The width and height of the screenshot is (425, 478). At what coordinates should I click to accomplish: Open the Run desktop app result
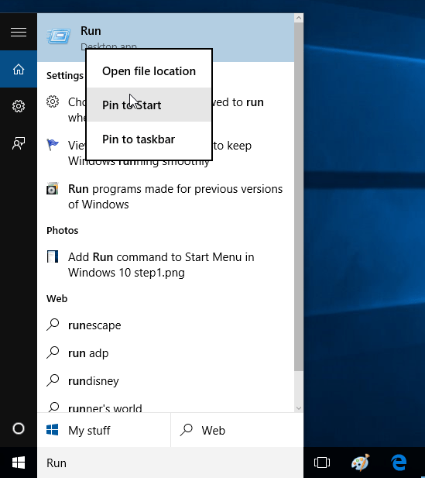point(166,38)
